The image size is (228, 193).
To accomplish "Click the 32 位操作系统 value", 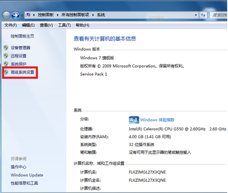I will tap(141, 145).
